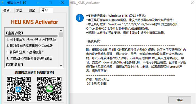The height and width of the screenshot is (104, 196).
Task: Minimize the HEU KMS 19 window
Action: (38, 3)
